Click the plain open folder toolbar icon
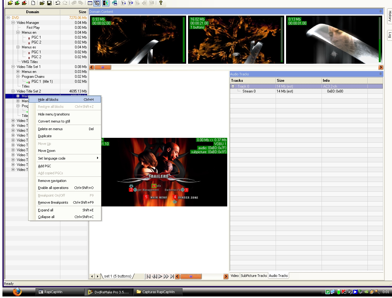Image resolution: width=392 pixels, height=298 pixels. 42,3
